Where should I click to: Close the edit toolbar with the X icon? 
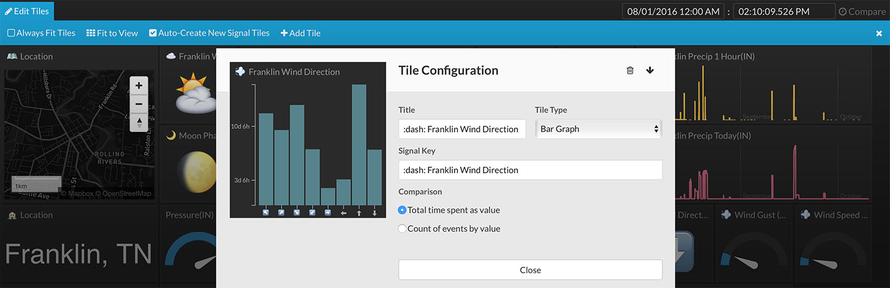click(879, 33)
